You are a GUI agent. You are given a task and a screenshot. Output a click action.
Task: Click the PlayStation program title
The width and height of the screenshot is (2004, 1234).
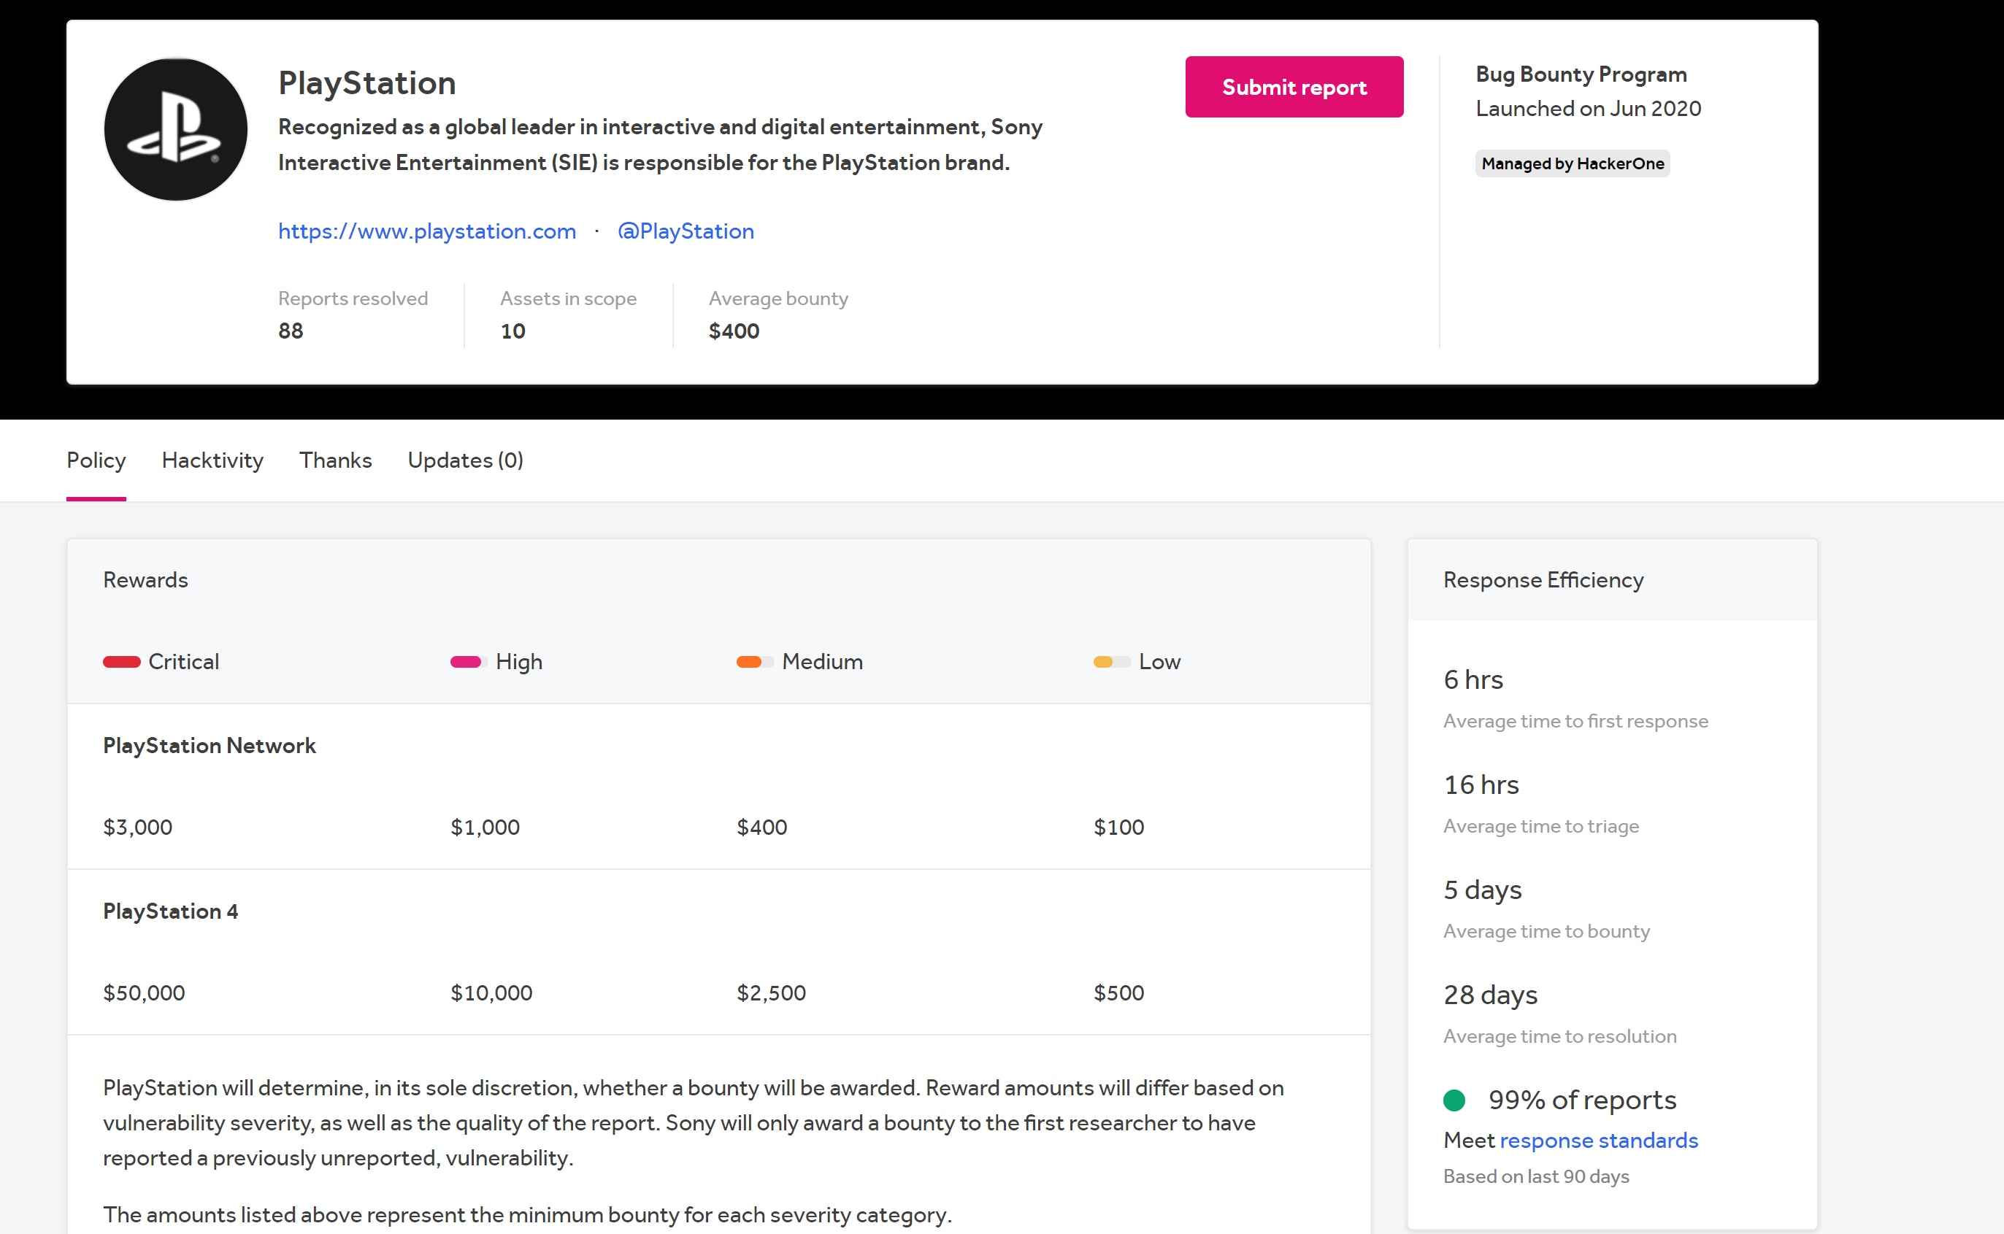click(x=367, y=83)
